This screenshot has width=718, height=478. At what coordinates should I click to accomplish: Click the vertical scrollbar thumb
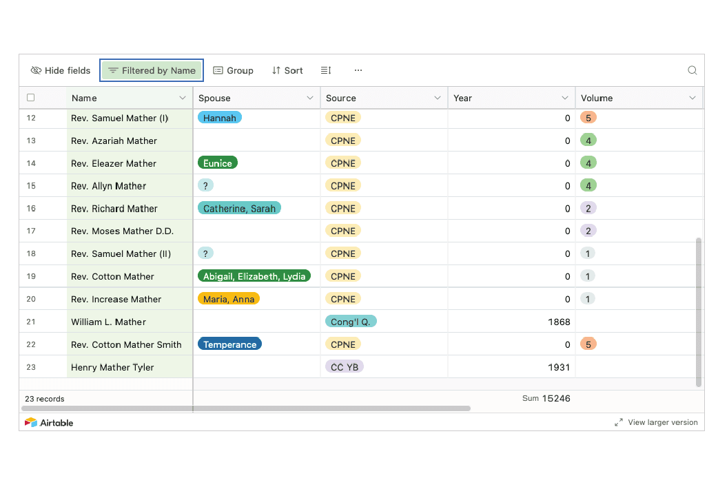699,312
